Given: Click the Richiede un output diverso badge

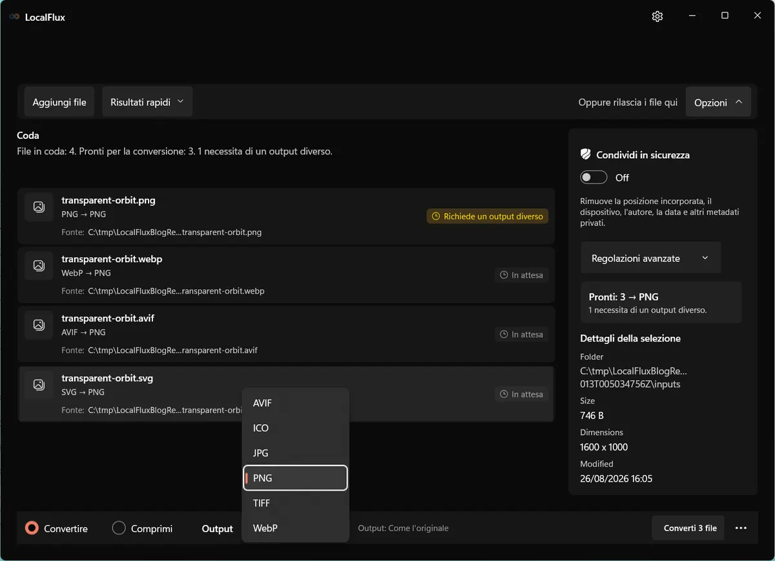Looking at the screenshot, I should pos(488,216).
